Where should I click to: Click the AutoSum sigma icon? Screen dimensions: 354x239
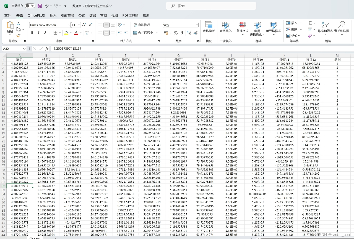(x=310, y=23)
